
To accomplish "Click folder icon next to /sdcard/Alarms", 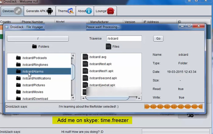I will (18, 71).
